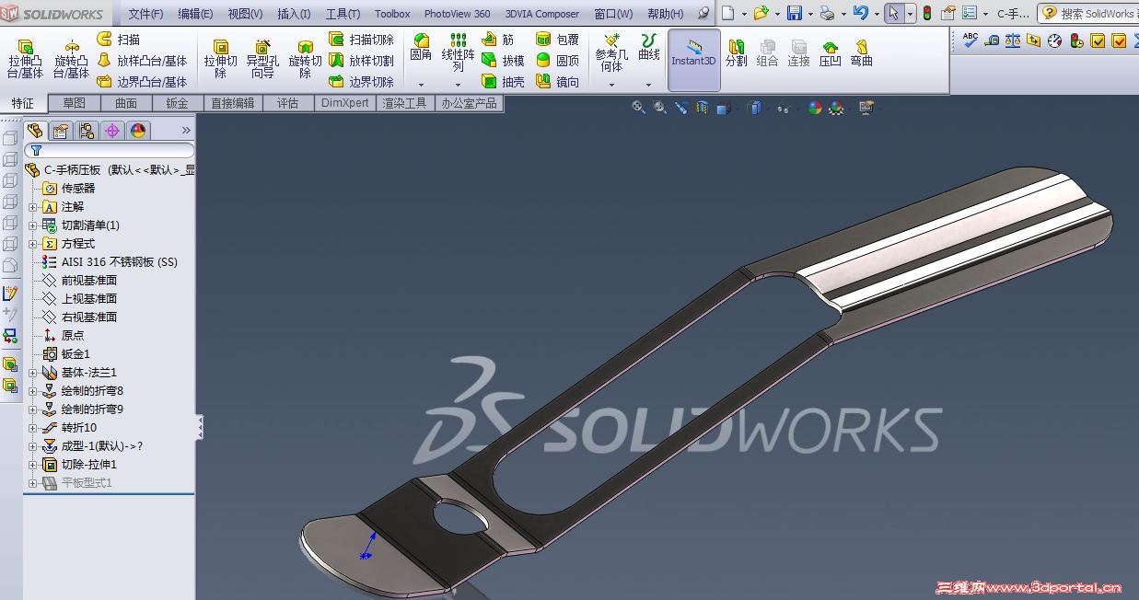Expand the 方程式 equations node

(33, 244)
